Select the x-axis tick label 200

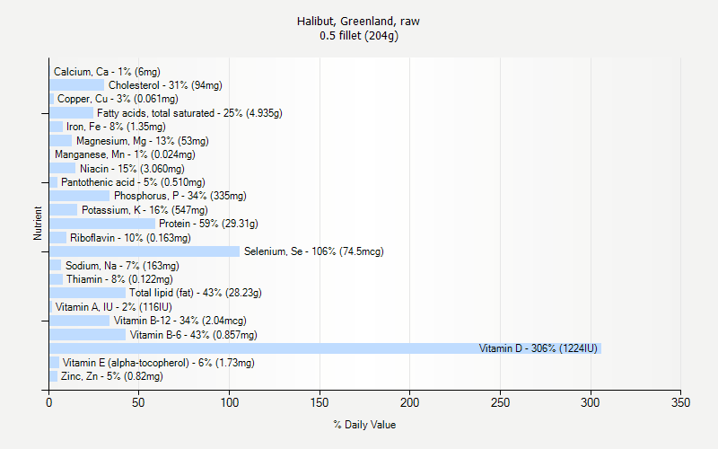[x=409, y=402]
